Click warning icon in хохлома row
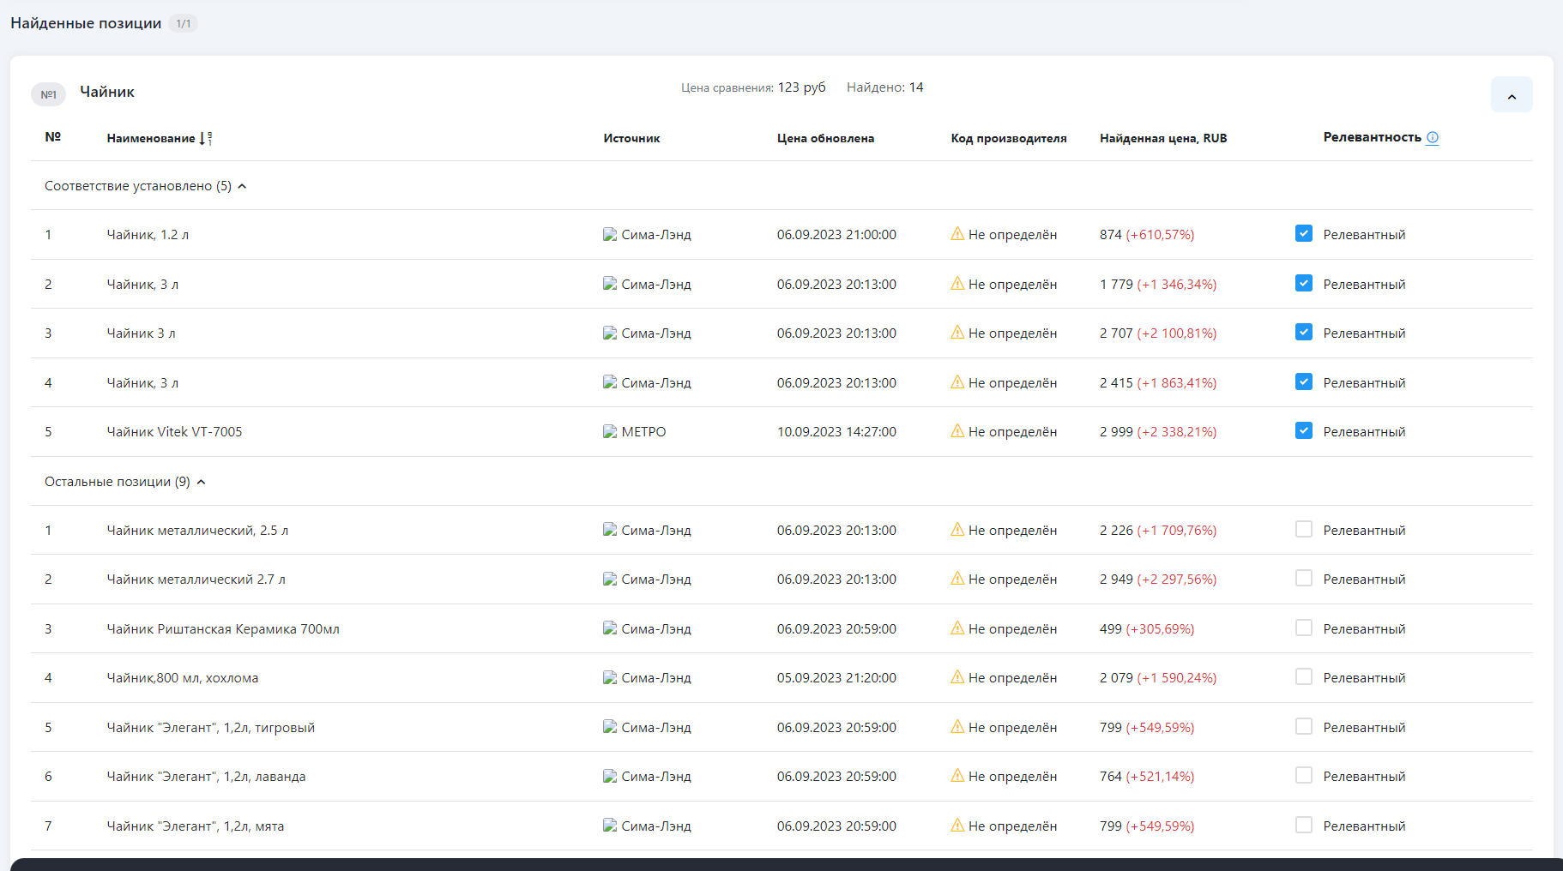The height and width of the screenshot is (871, 1563). tap(957, 676)
